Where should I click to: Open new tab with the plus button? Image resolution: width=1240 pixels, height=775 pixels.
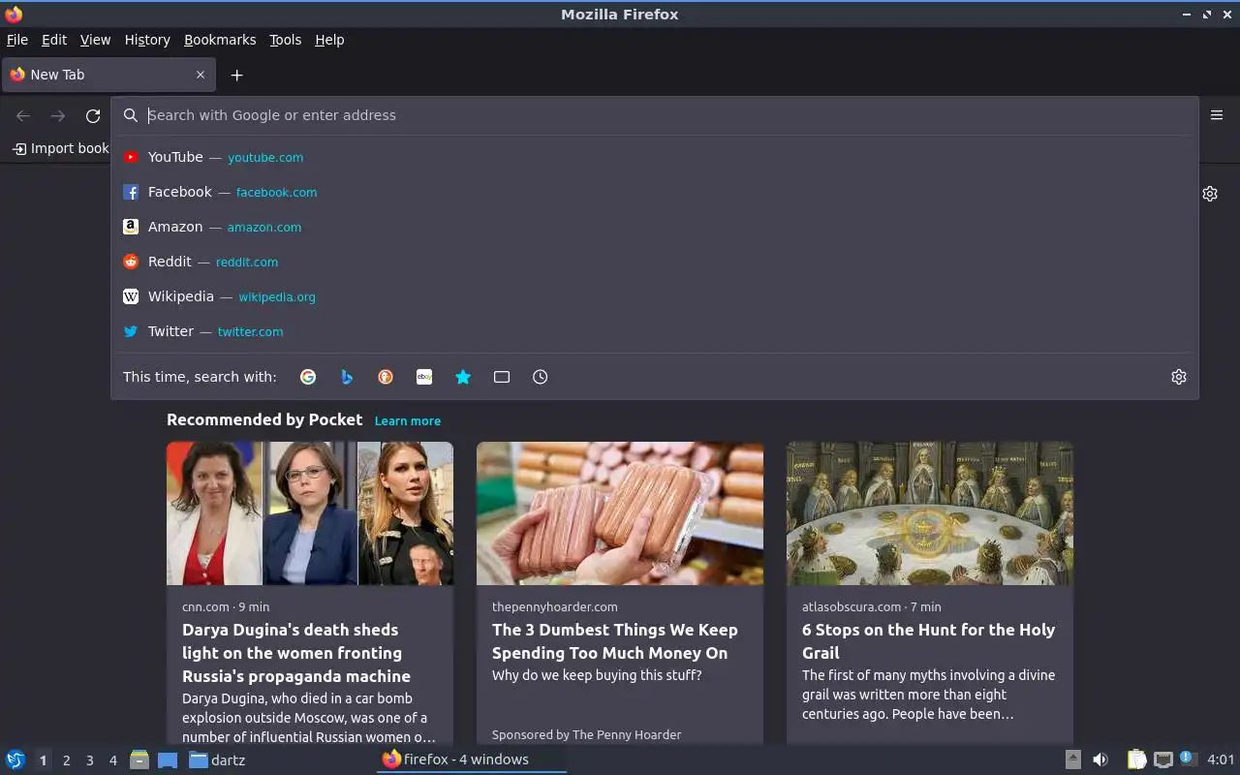click(236, 75)
